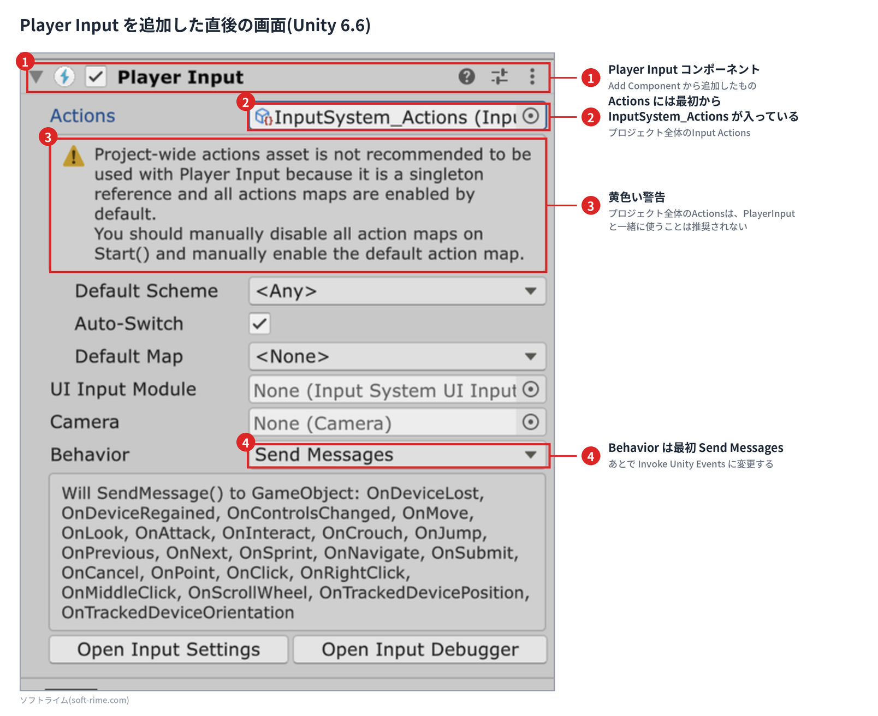Toggle the Auto-Switch checkbox
This screenshot has width=878, height=716.
[x=259, y=324]
